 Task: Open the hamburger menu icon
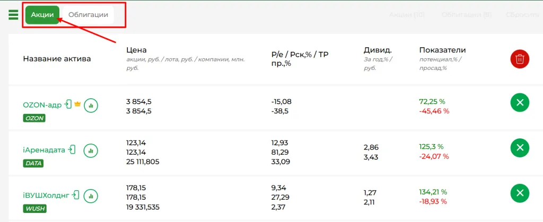pyautogui.click(x=13, y=15)
